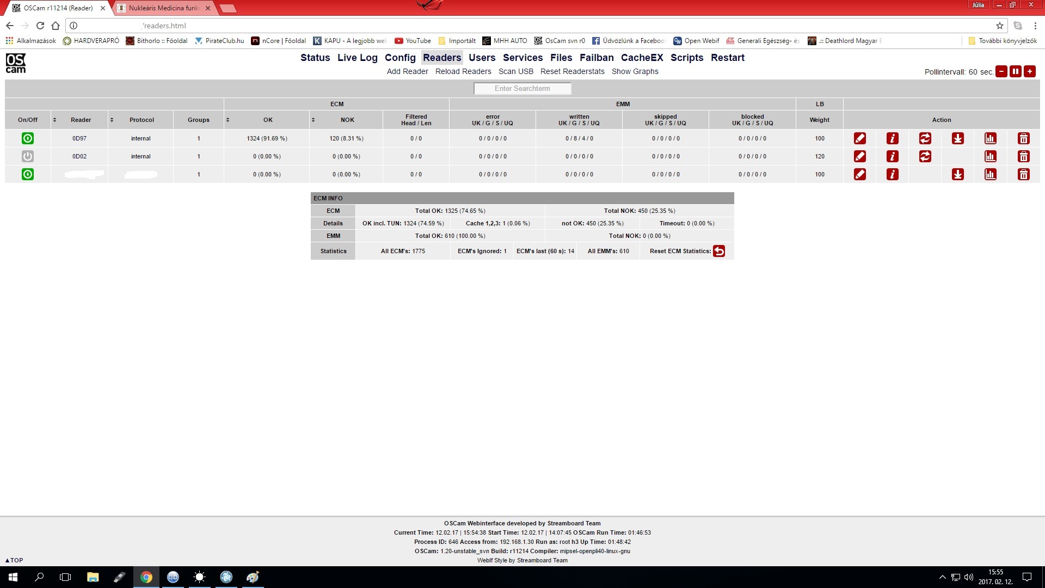The image size is (1045, 588).
Task: Increase poll interval with plus button
Action: 1030,71
